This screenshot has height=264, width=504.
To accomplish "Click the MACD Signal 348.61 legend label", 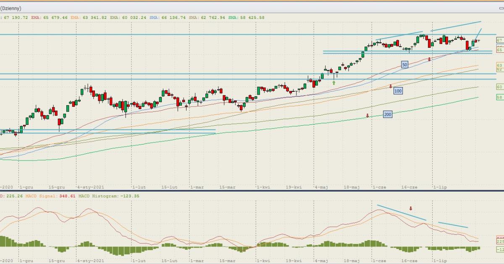I will (50, 196).
